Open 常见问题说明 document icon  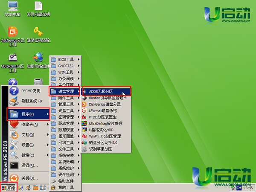pyautogui.click(x=38, y=9)
